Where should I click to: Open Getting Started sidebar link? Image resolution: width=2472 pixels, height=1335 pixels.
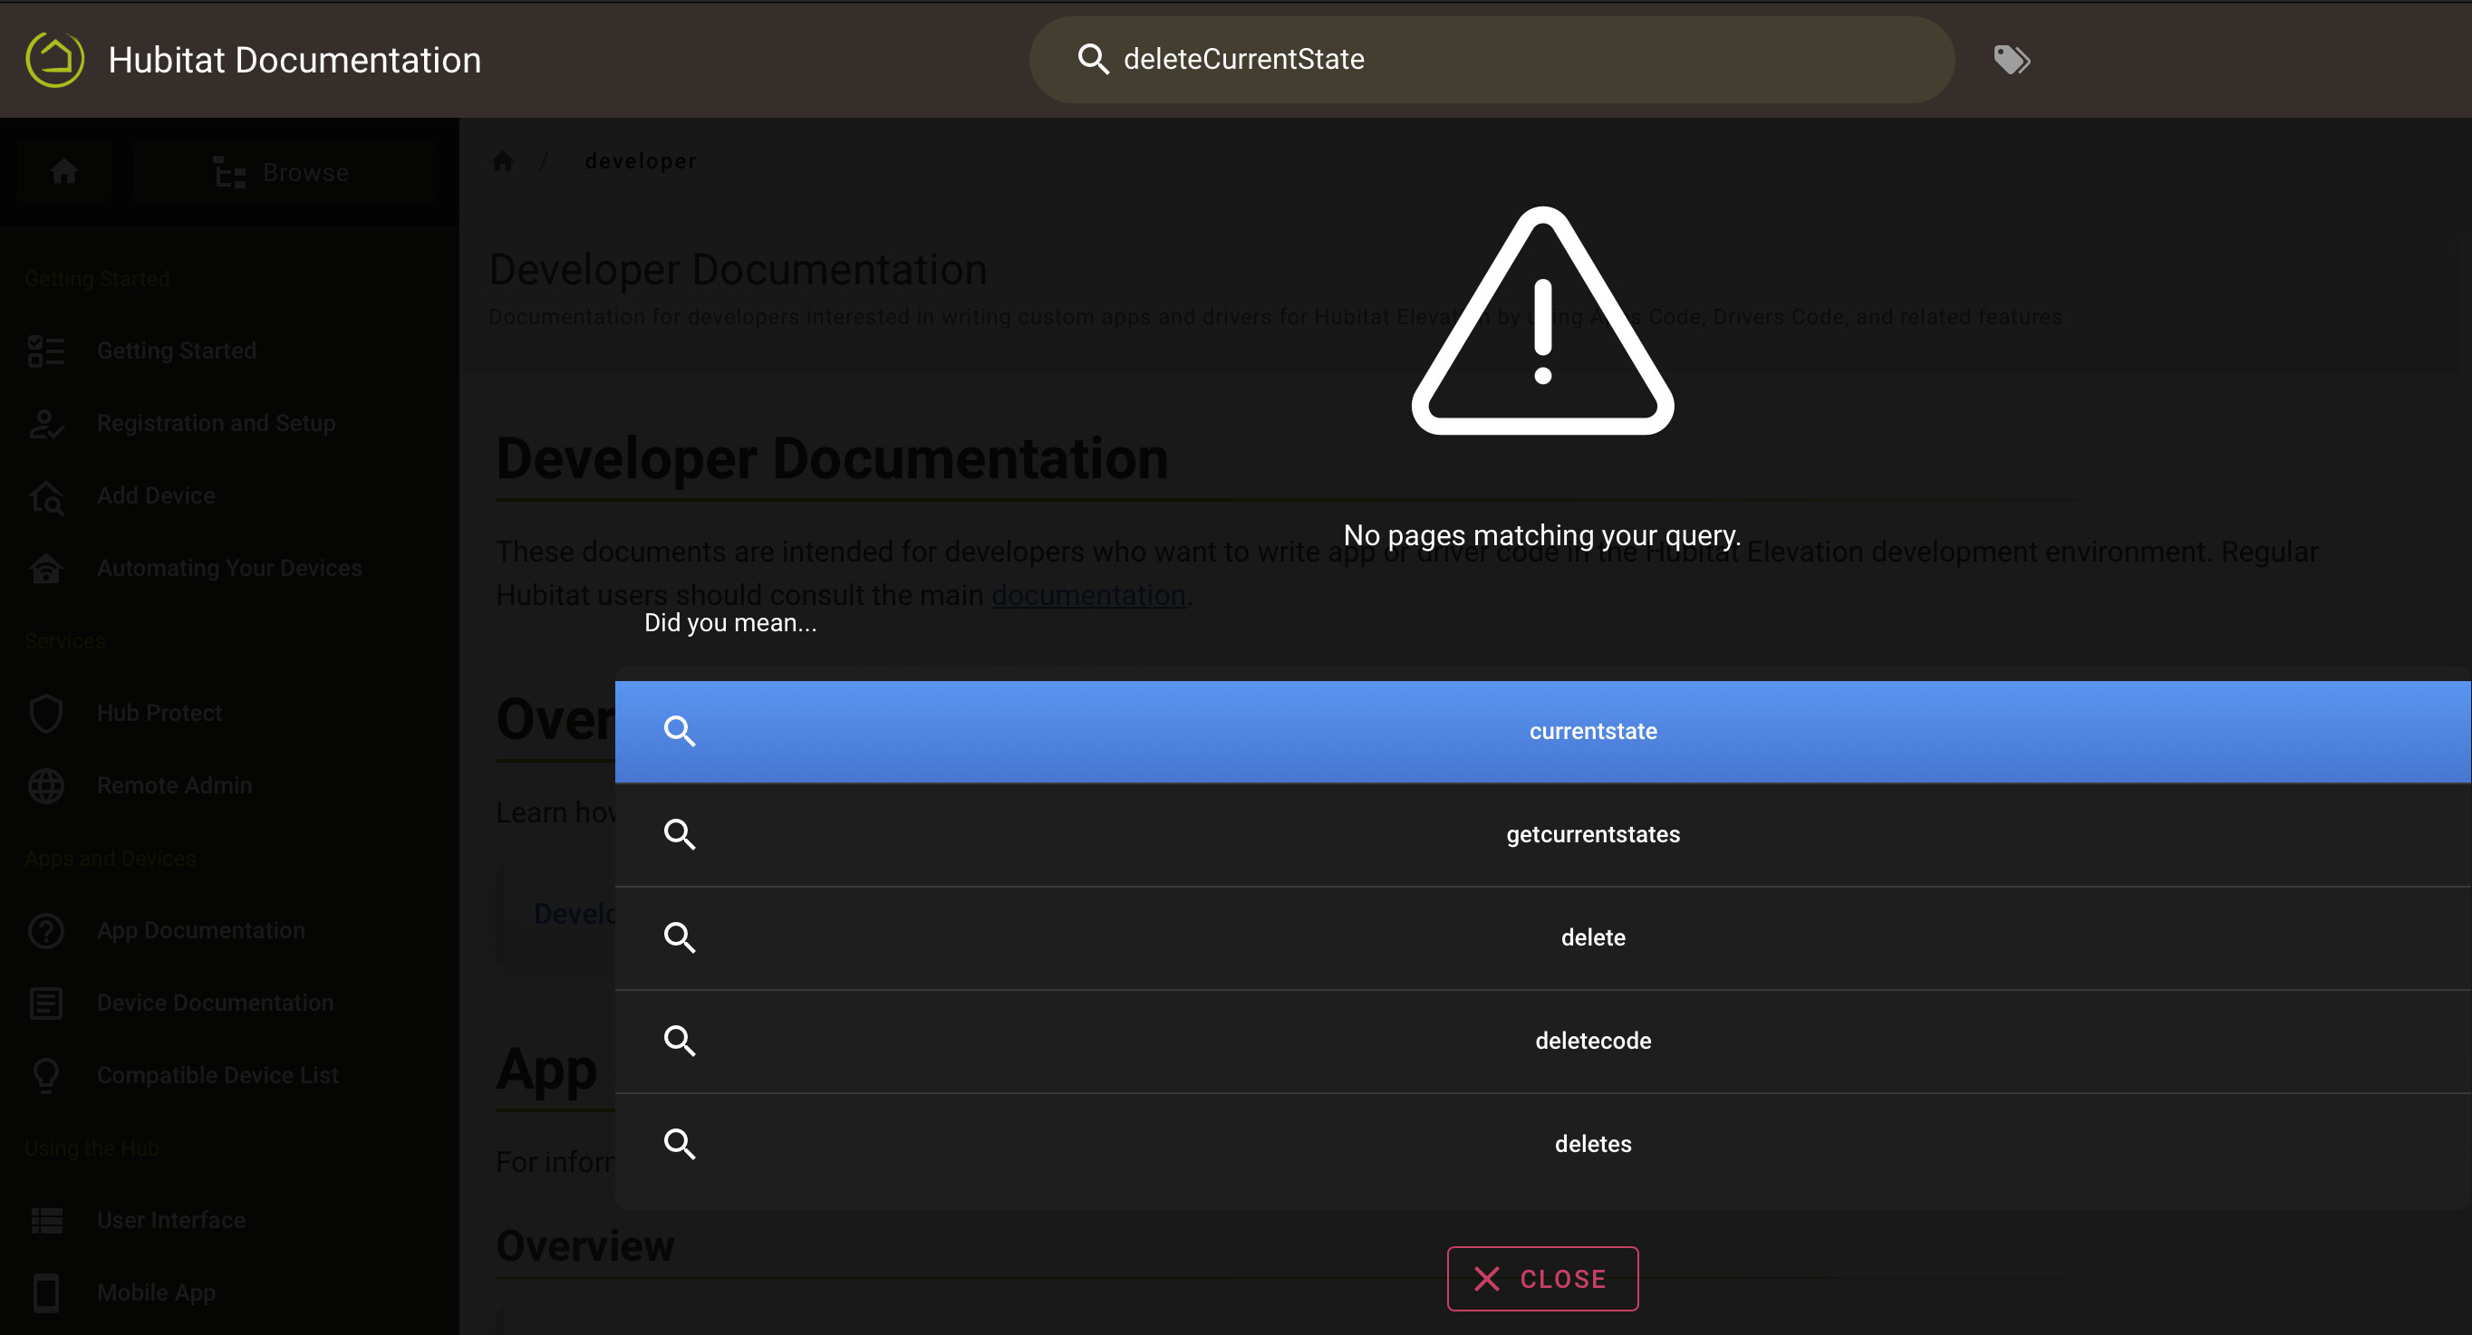(177, 351)
